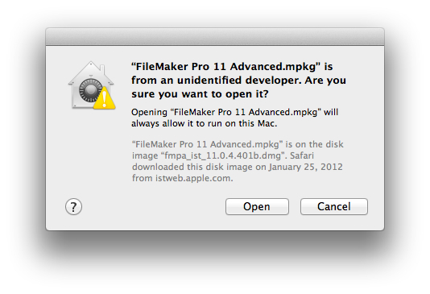Viewport: 430px width, 294px height.
Task: Click the Cancel button
Action: 333,206
